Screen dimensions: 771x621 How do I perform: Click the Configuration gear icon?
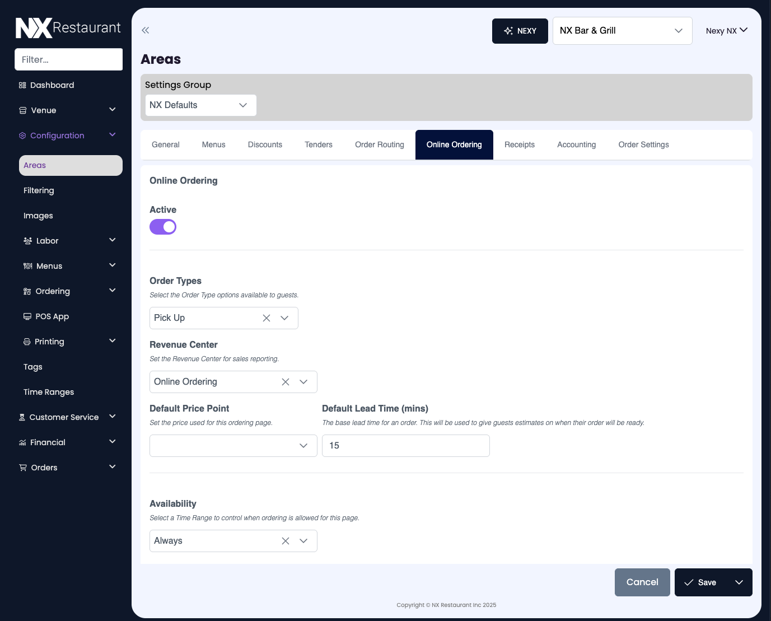tap(22, 135)
